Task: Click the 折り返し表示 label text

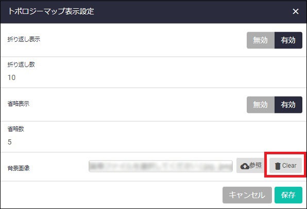Action: click(24, 39)
